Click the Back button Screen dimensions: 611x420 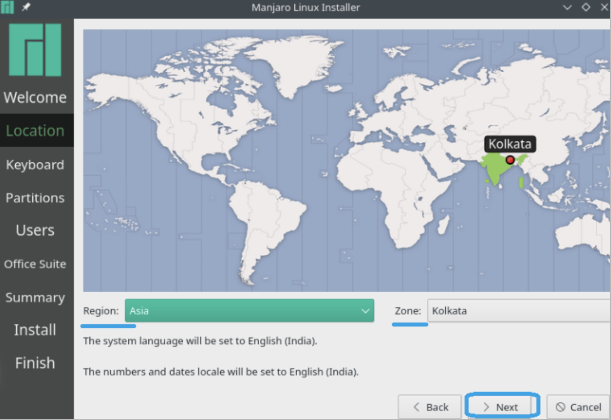pos(430,407)
